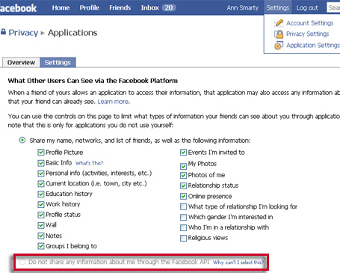Go to Home in the top navigation
The width and height of the screenshot is (340, 273).
click(61, 7)
